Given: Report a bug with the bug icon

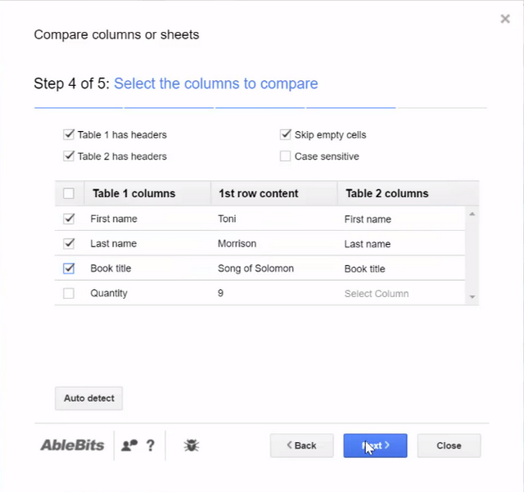Looking at the screenshot, I should (192, 445).
